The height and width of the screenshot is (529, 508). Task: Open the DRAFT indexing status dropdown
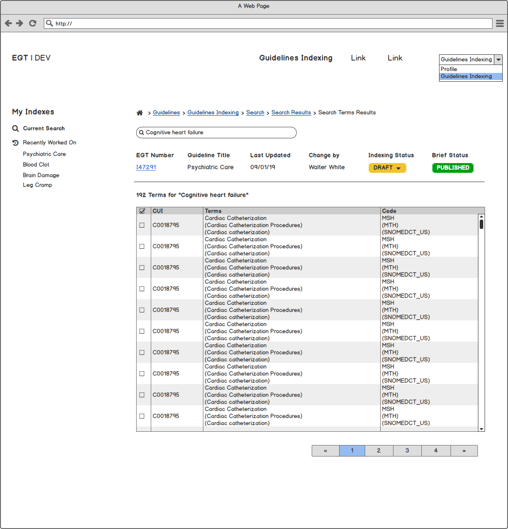point(387,168)
